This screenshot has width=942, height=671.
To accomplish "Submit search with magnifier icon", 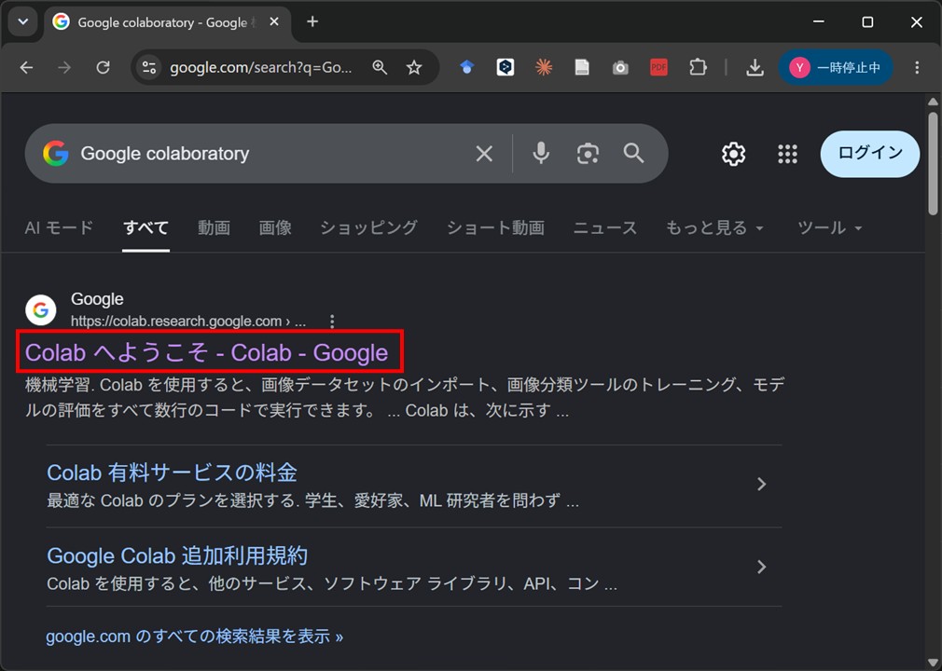I will click(x=633, y=154).
